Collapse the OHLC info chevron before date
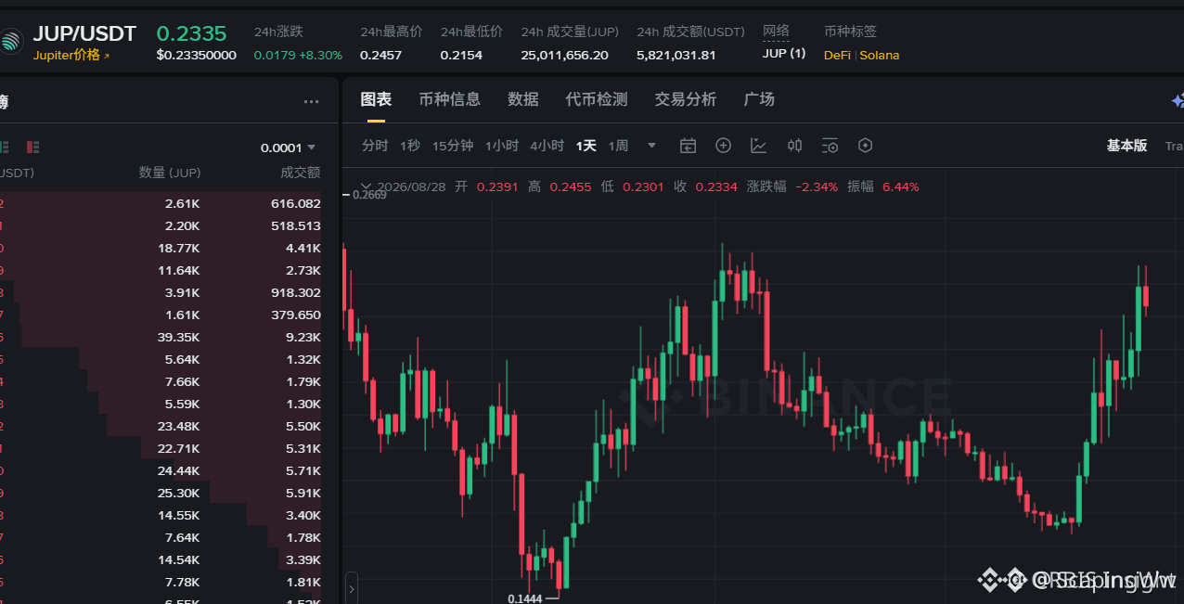 tap(366, 186)
